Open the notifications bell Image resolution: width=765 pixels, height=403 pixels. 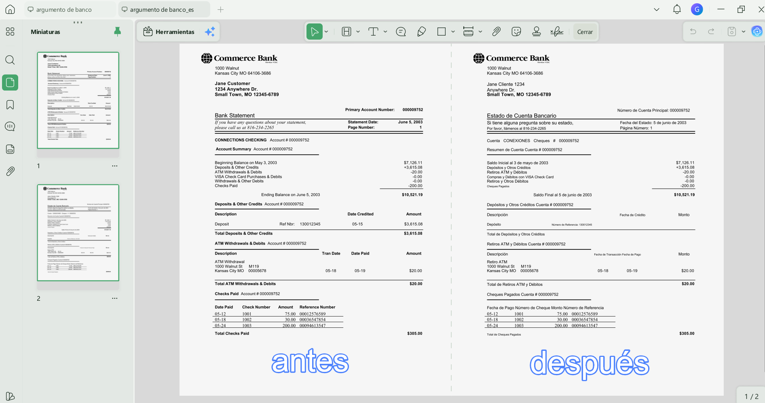tap(677, 9)
